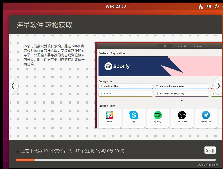Screen dimensions: 223x169
Task: Open the network connection icon in top bar
Action: pyautogui.click(x=201, y=6)
